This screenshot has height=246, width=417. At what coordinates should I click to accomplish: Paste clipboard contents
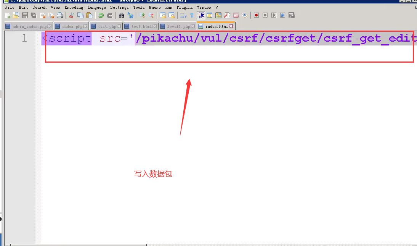coord(89,15)
